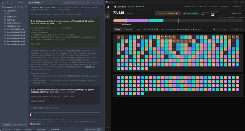Toggle the sidebar panel icon in the editor
The image size is (245, 131).
(3, 3)
